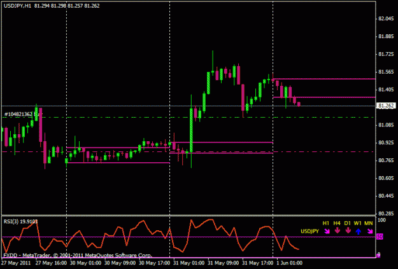Click the 30 May 17:00 time label

(155, 263)
